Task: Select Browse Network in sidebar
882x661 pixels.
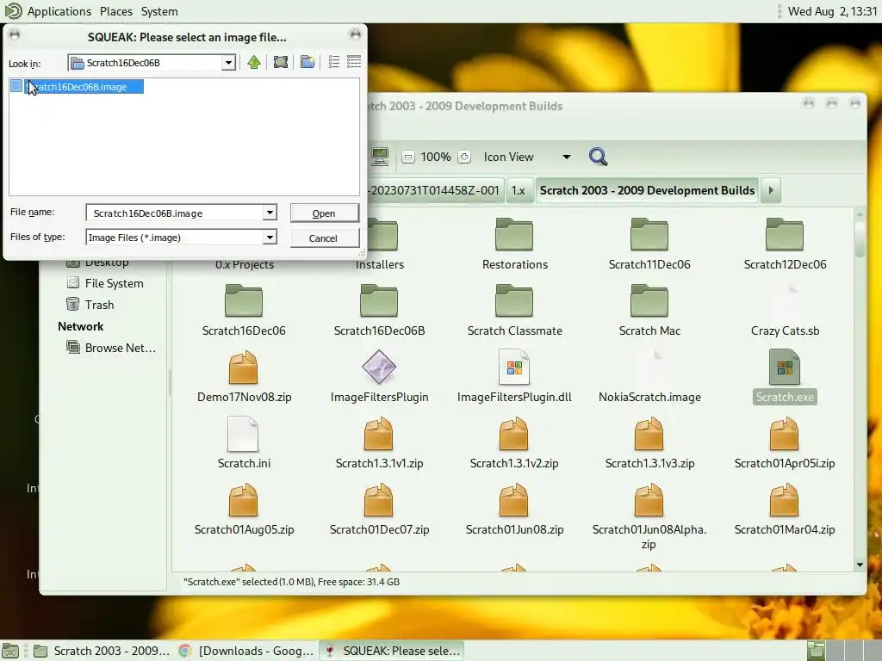Action: tap(111, 348)
